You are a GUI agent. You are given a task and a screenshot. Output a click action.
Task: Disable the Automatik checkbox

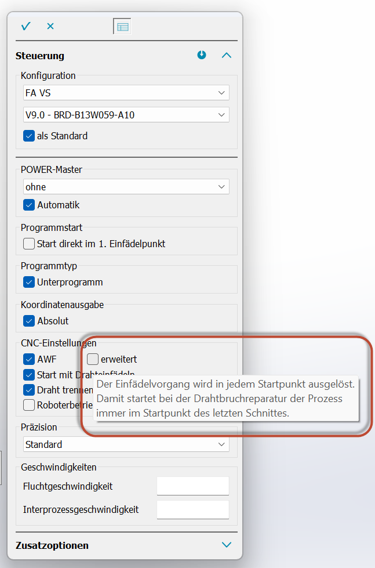click(29, 205)
